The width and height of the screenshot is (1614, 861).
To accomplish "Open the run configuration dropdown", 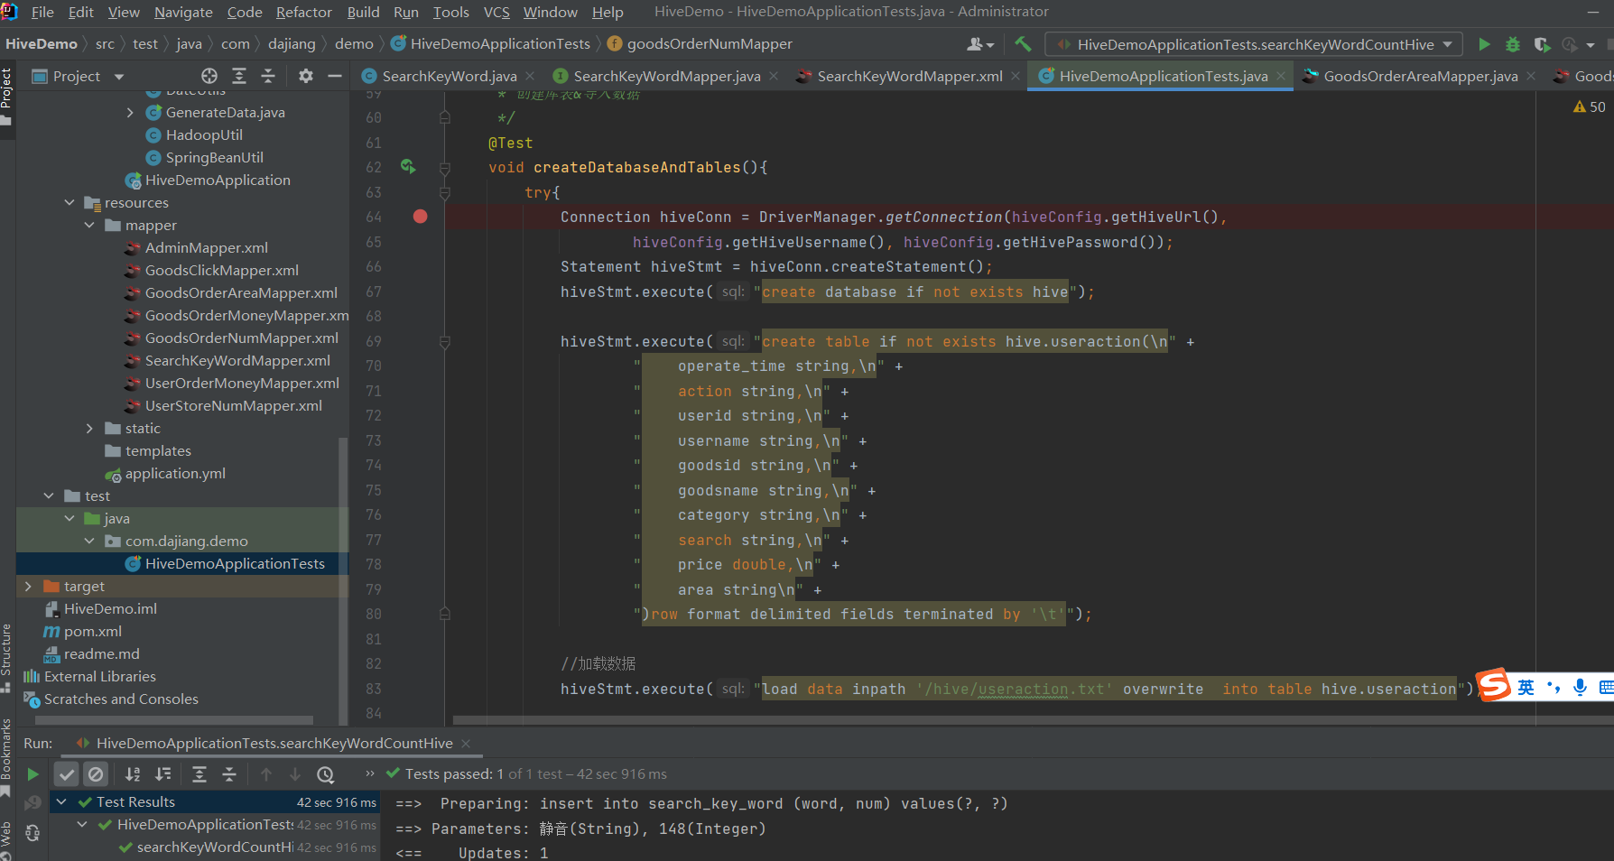I will click(x=1253, y=44).
